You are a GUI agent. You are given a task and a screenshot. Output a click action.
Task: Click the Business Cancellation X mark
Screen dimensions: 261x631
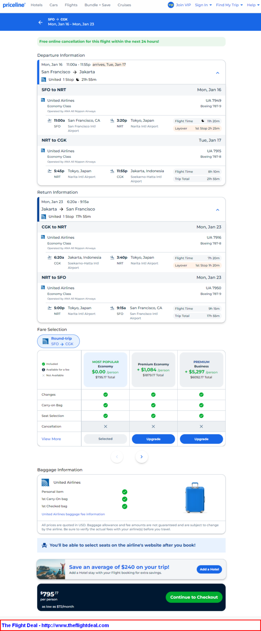(x=201, y=426)
